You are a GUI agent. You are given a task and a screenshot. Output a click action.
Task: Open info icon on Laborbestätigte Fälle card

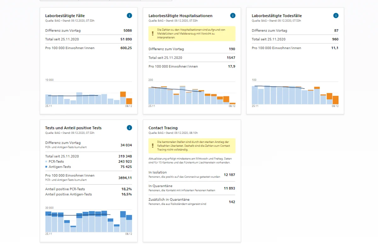click(129, 15)
